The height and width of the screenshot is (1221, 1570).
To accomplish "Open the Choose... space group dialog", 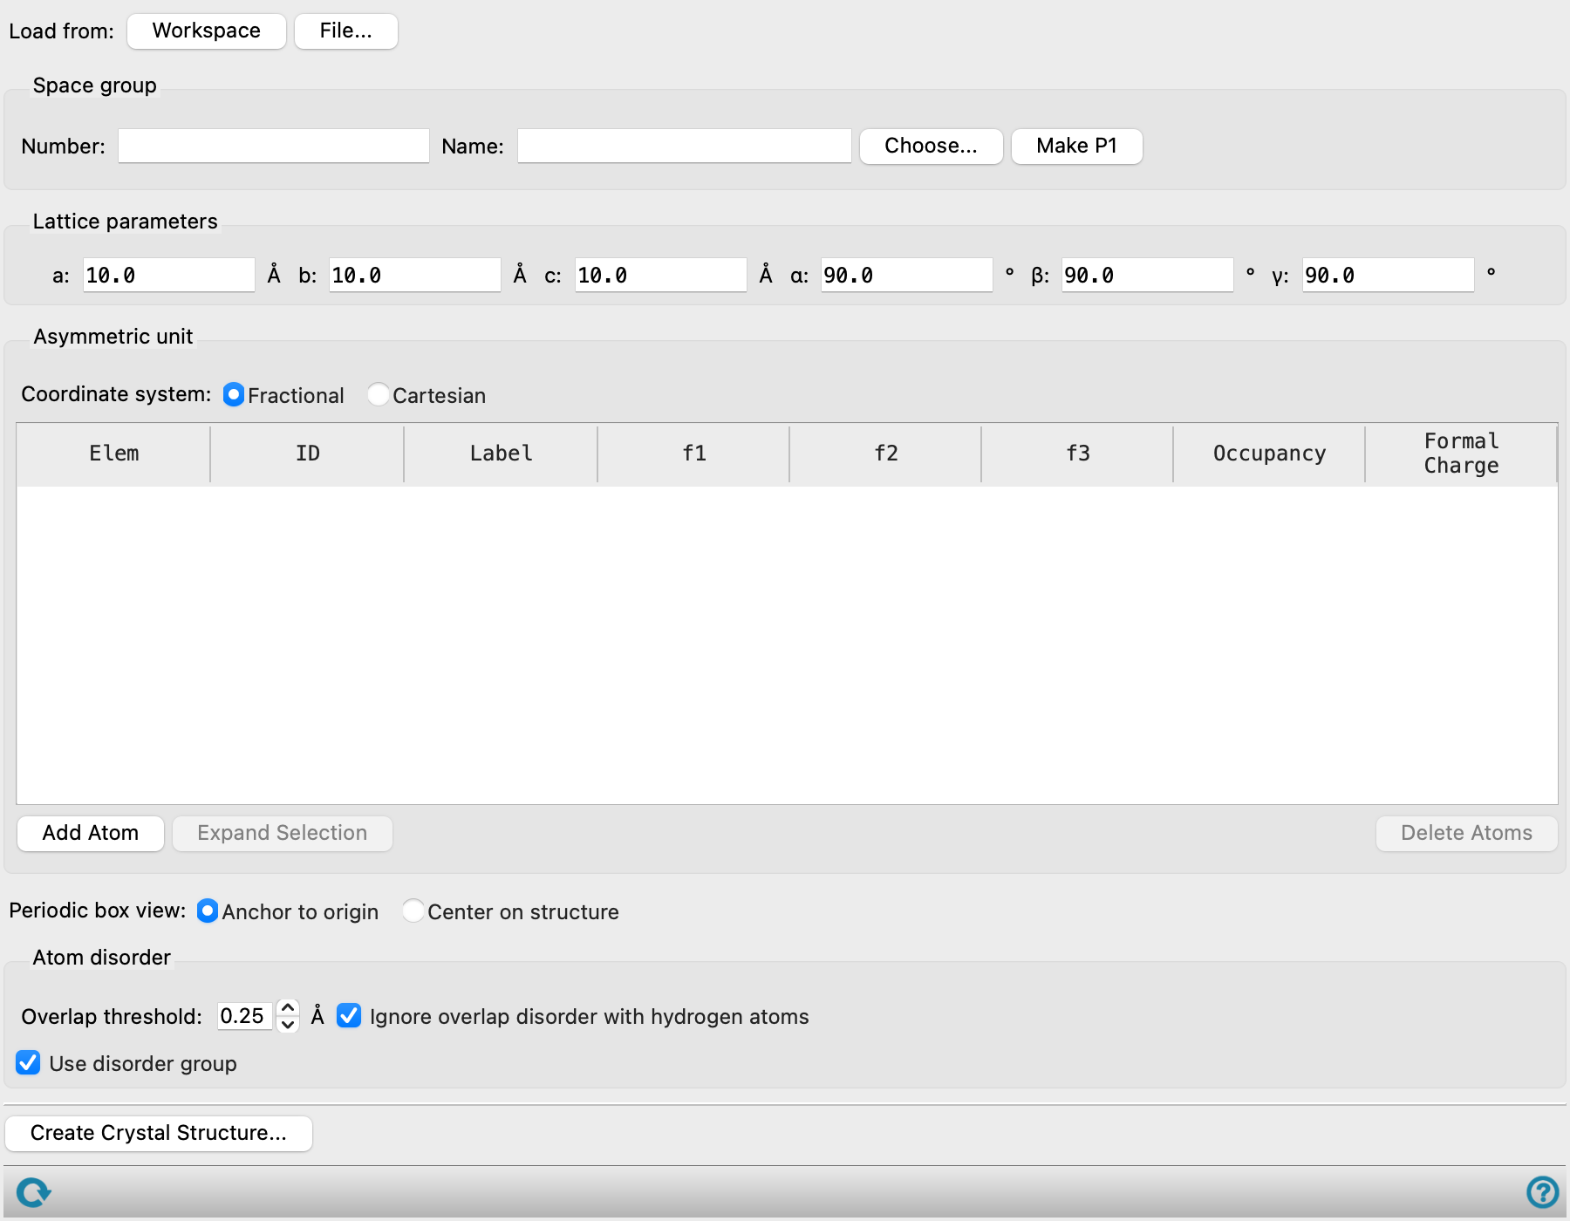I will pos(931,146).
